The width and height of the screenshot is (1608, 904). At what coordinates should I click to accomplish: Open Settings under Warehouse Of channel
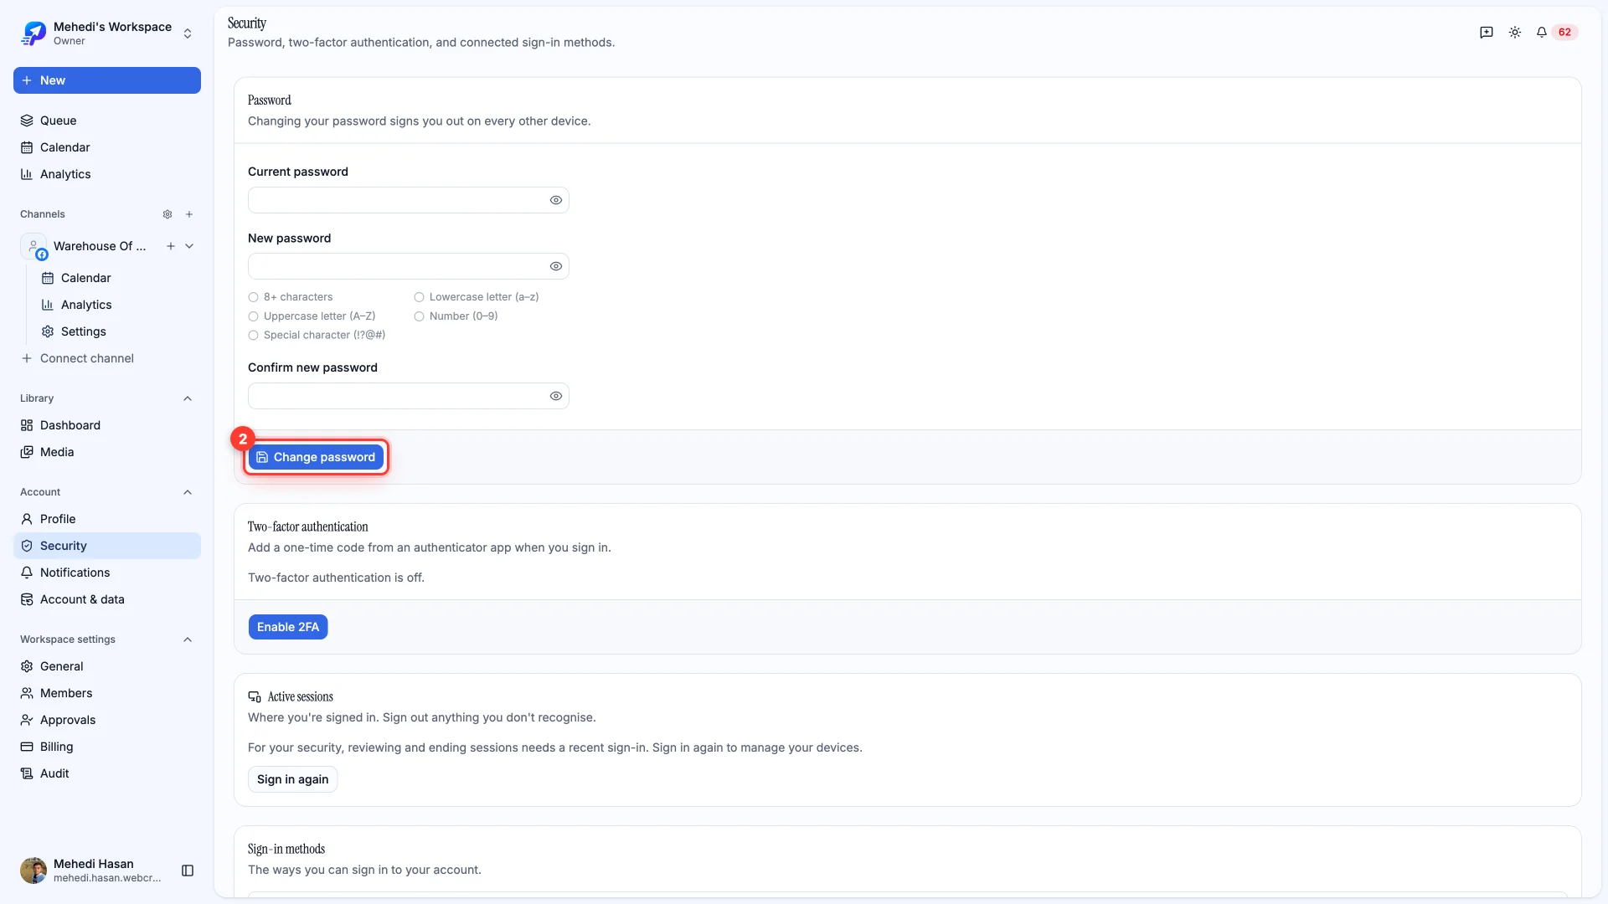(x=117, y=331)
